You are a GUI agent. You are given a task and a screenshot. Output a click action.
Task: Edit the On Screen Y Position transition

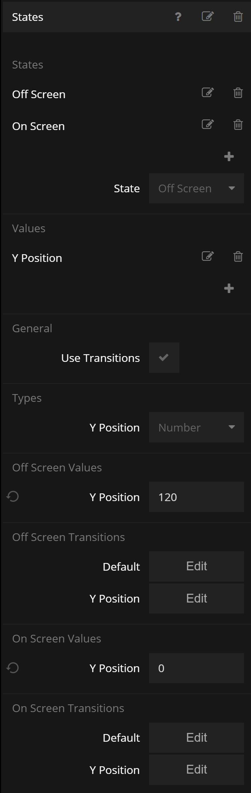coord(196,770)
